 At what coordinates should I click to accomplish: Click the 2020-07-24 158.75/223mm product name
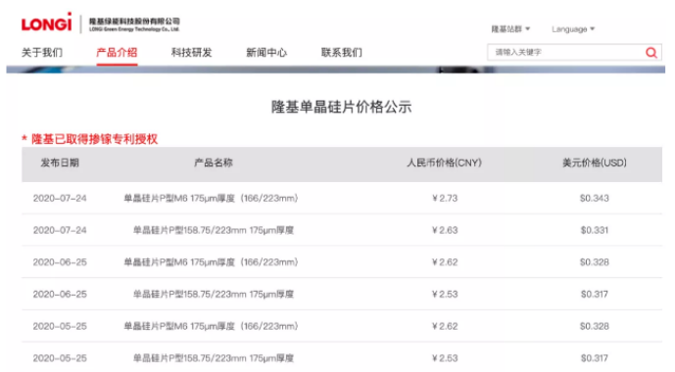(x=214, y=230)
